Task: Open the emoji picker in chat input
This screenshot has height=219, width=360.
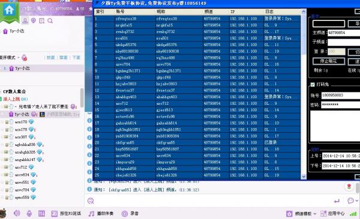Action: 91,201
